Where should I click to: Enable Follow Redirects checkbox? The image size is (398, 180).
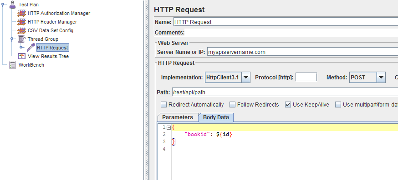(233, 104)
